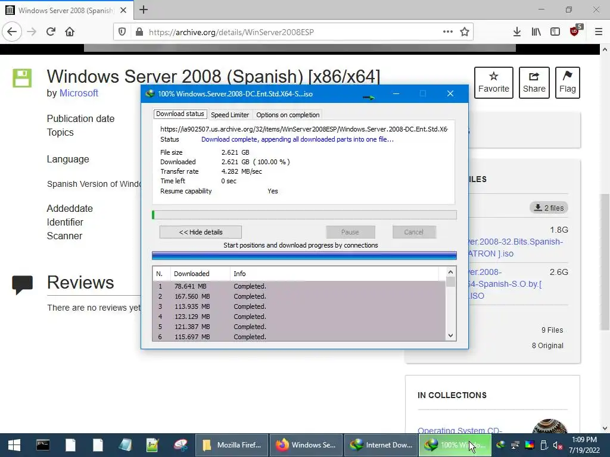610x457 pixels.
Task: Open Snipping Tool taskbar icon
Action: (x=180, y=445)
